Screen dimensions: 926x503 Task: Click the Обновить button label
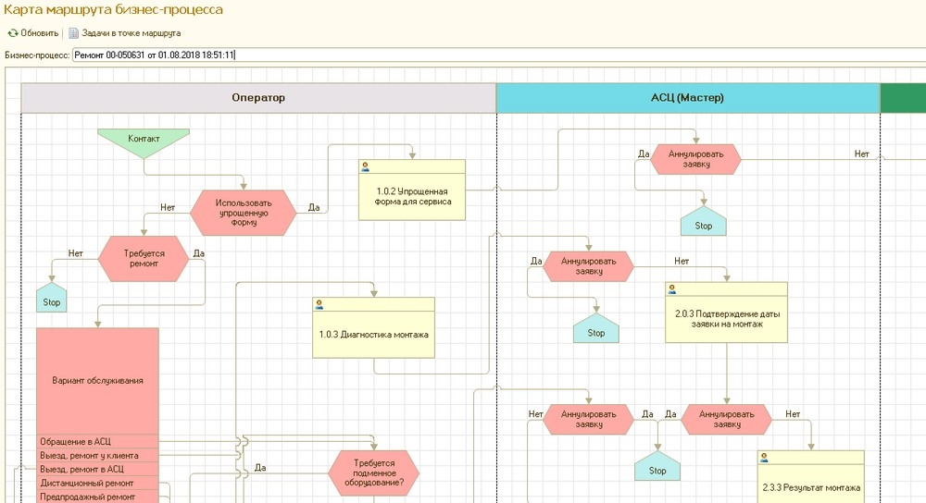[40, 33]
